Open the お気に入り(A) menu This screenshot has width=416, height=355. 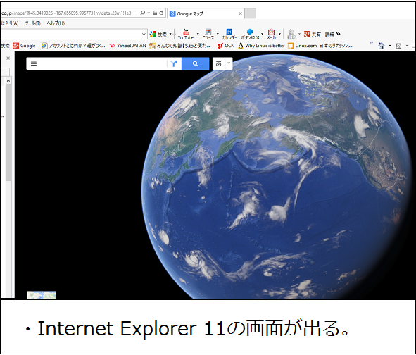pyautogui.click(x=10, y=23)
